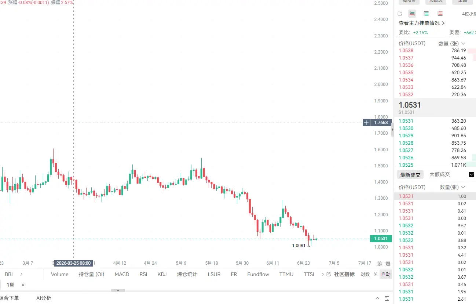476x304 pixels.
Task: Click the pop-out order book icon
Action: [400, 14]
